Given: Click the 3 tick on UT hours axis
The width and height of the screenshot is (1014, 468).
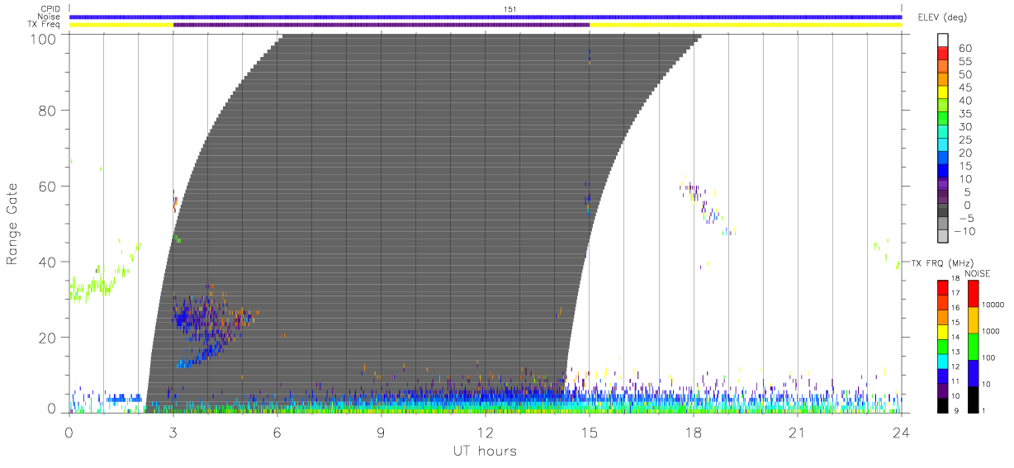Looking at the screenshot, I should point(173,432).
